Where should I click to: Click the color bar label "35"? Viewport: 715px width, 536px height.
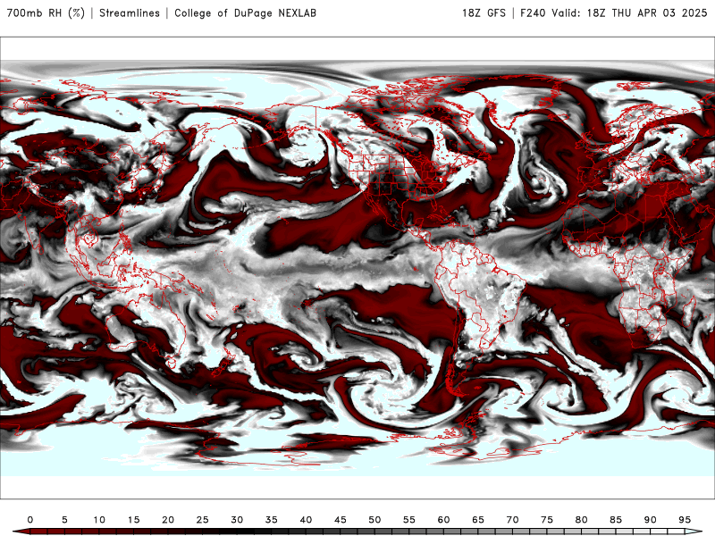272,520
